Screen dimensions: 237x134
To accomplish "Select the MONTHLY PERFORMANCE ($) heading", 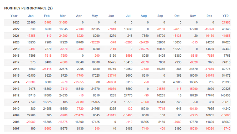I will (28, 8).
